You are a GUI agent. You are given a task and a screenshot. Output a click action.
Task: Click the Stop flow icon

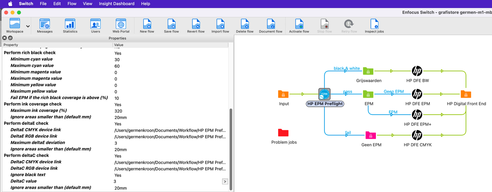point(324,26)
